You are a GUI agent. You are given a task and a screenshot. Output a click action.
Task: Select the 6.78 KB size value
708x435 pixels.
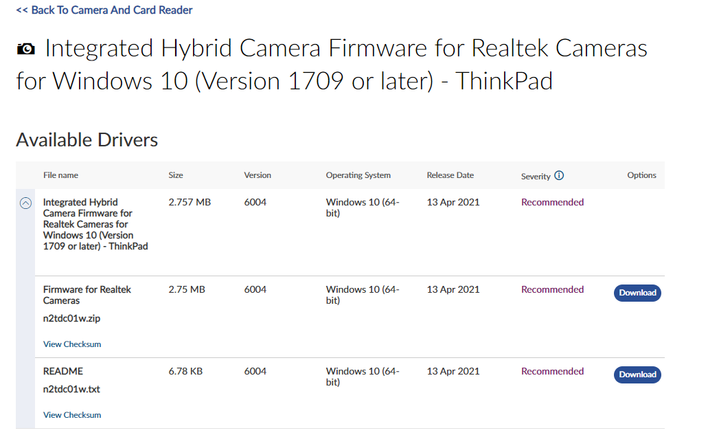185,371
